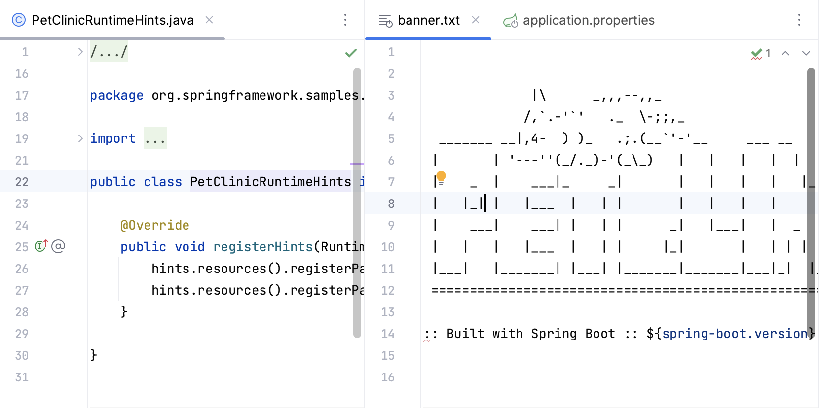The width and height of the screenshot is (819, 408).
Task: Go to next highlighted problem arrow
Action: click(x=806, y=53)
